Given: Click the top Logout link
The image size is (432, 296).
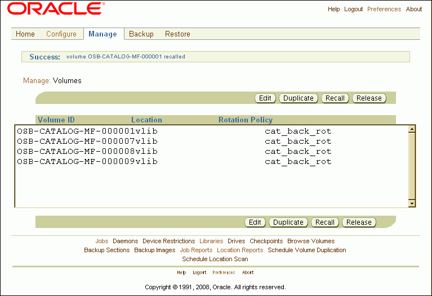Looking at the screenshot, I should click(x=353, y=9).
